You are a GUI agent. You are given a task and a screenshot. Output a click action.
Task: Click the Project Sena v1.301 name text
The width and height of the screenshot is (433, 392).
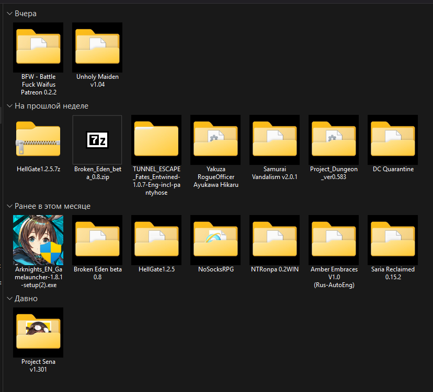(x=38, y=365)
